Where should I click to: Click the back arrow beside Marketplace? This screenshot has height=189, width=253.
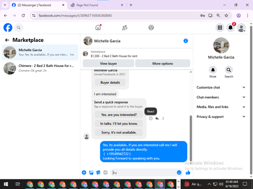point(7,40)
